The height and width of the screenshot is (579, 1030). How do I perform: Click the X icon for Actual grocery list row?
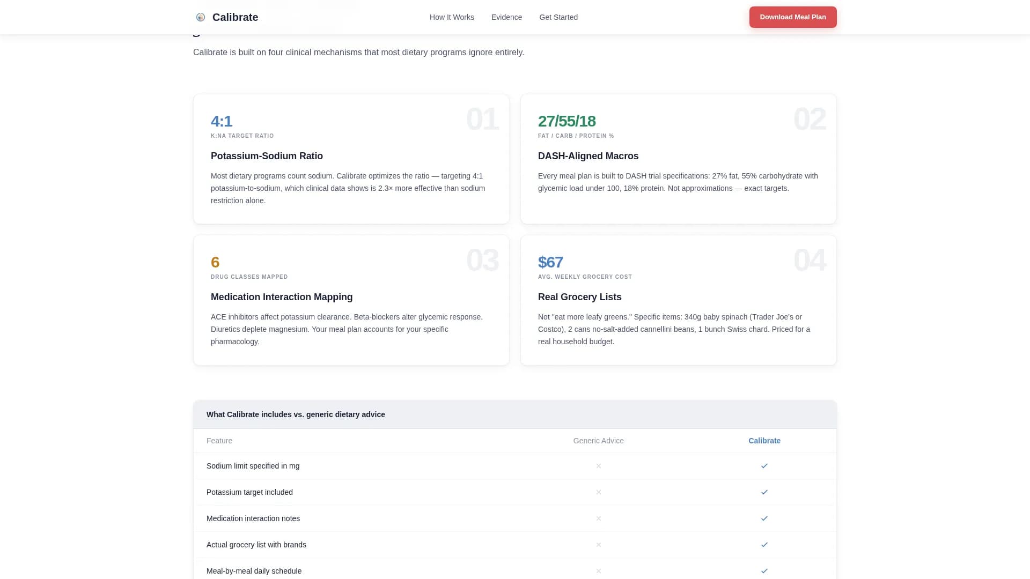(599, 545)
